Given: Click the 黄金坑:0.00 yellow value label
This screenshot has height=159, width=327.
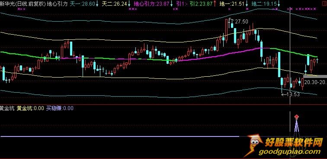Looking at the screenshot, I should point(30,108).
